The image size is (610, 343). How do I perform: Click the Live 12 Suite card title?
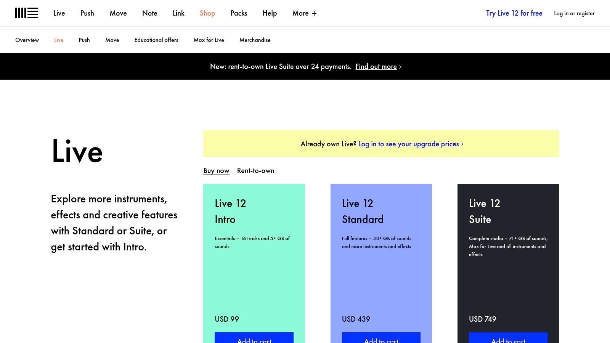click(x=485, y=211)
